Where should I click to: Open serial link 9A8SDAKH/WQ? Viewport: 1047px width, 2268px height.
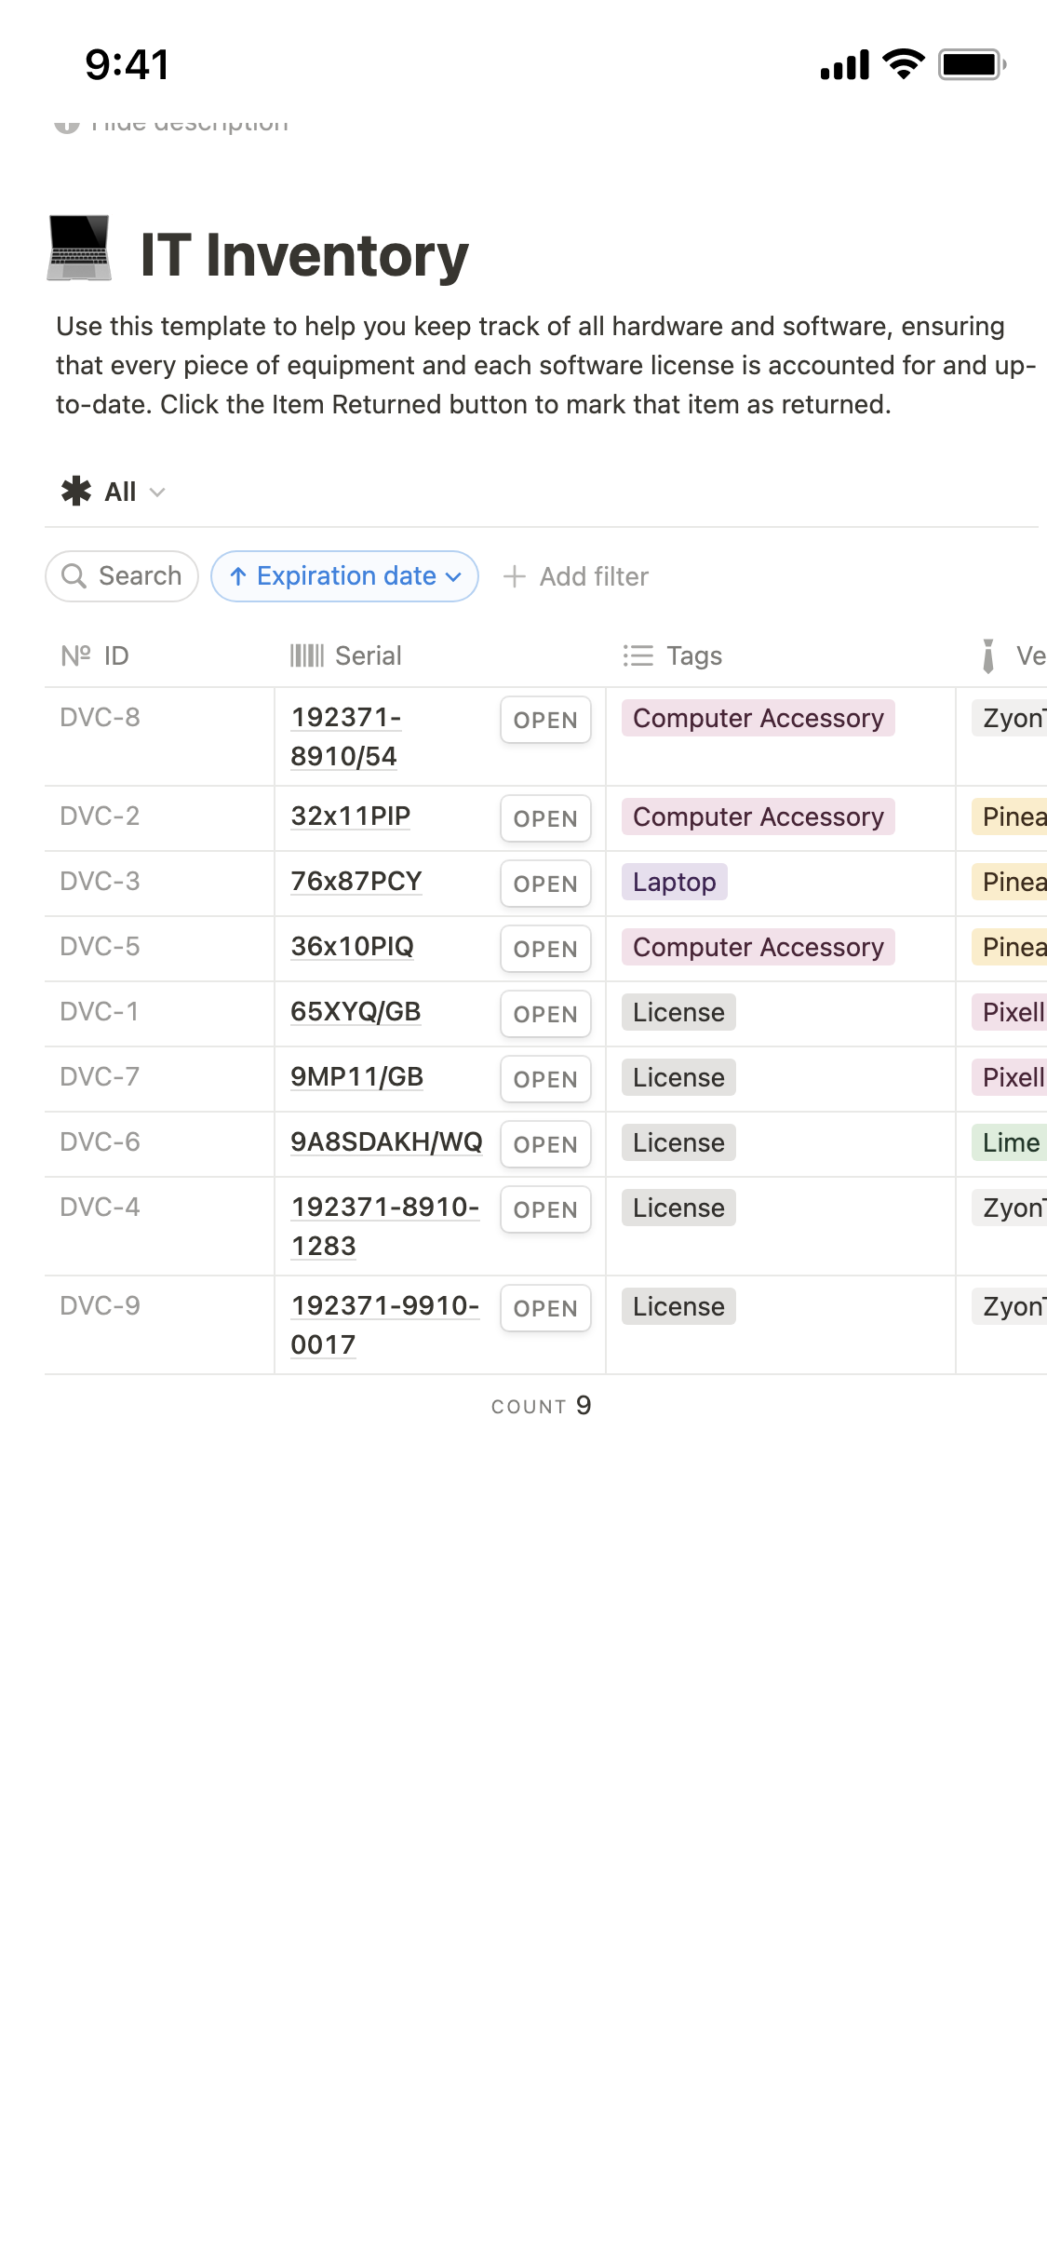tap(386, 1141)
